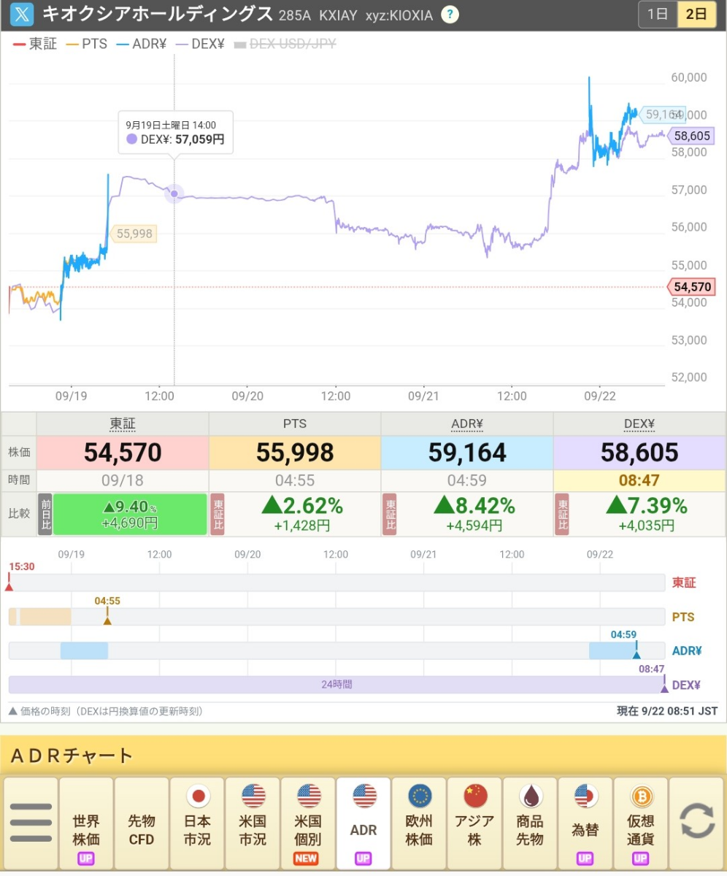The height and width of the screenshot is (876, 727).
Task: Open the hamburger menu icon
Action: tap(31, 823)
